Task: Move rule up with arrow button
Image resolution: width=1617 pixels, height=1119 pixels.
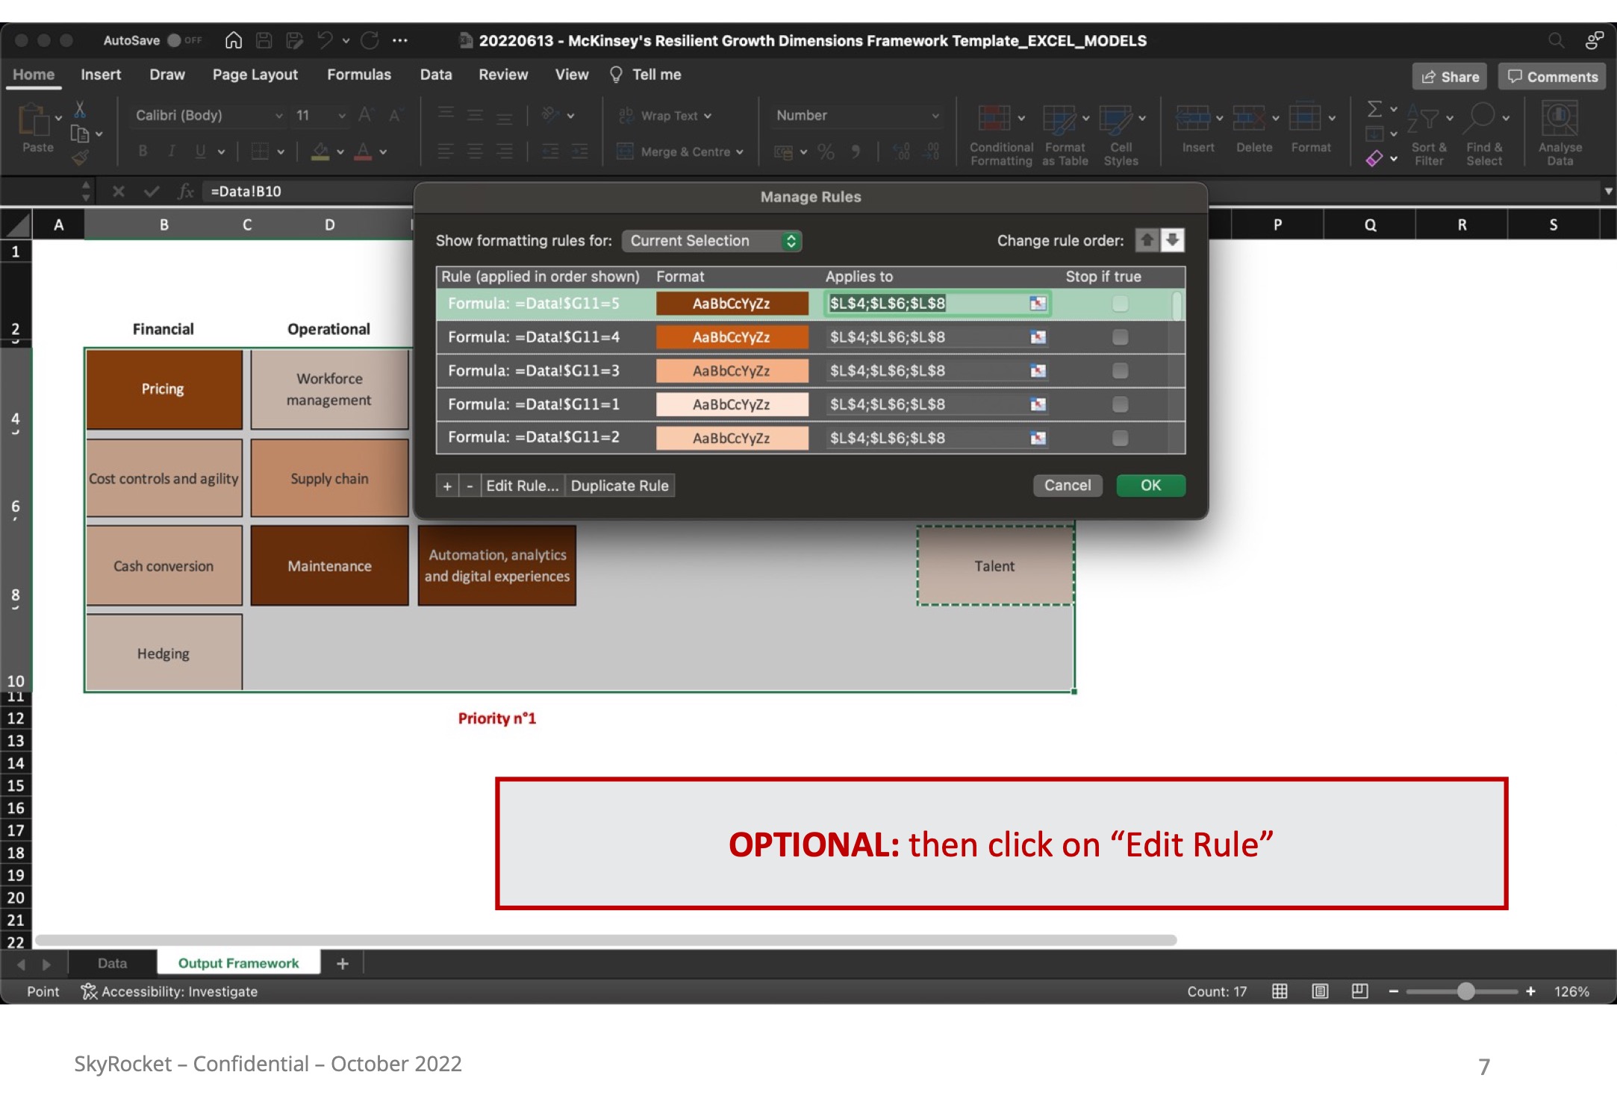Action: [x=1147, y=240]
